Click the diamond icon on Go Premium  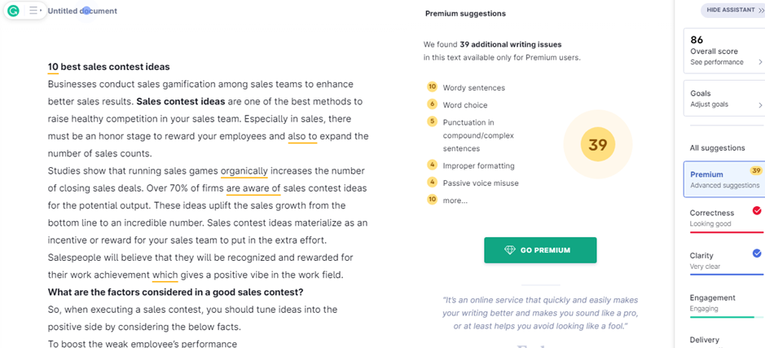click(509, 250)
